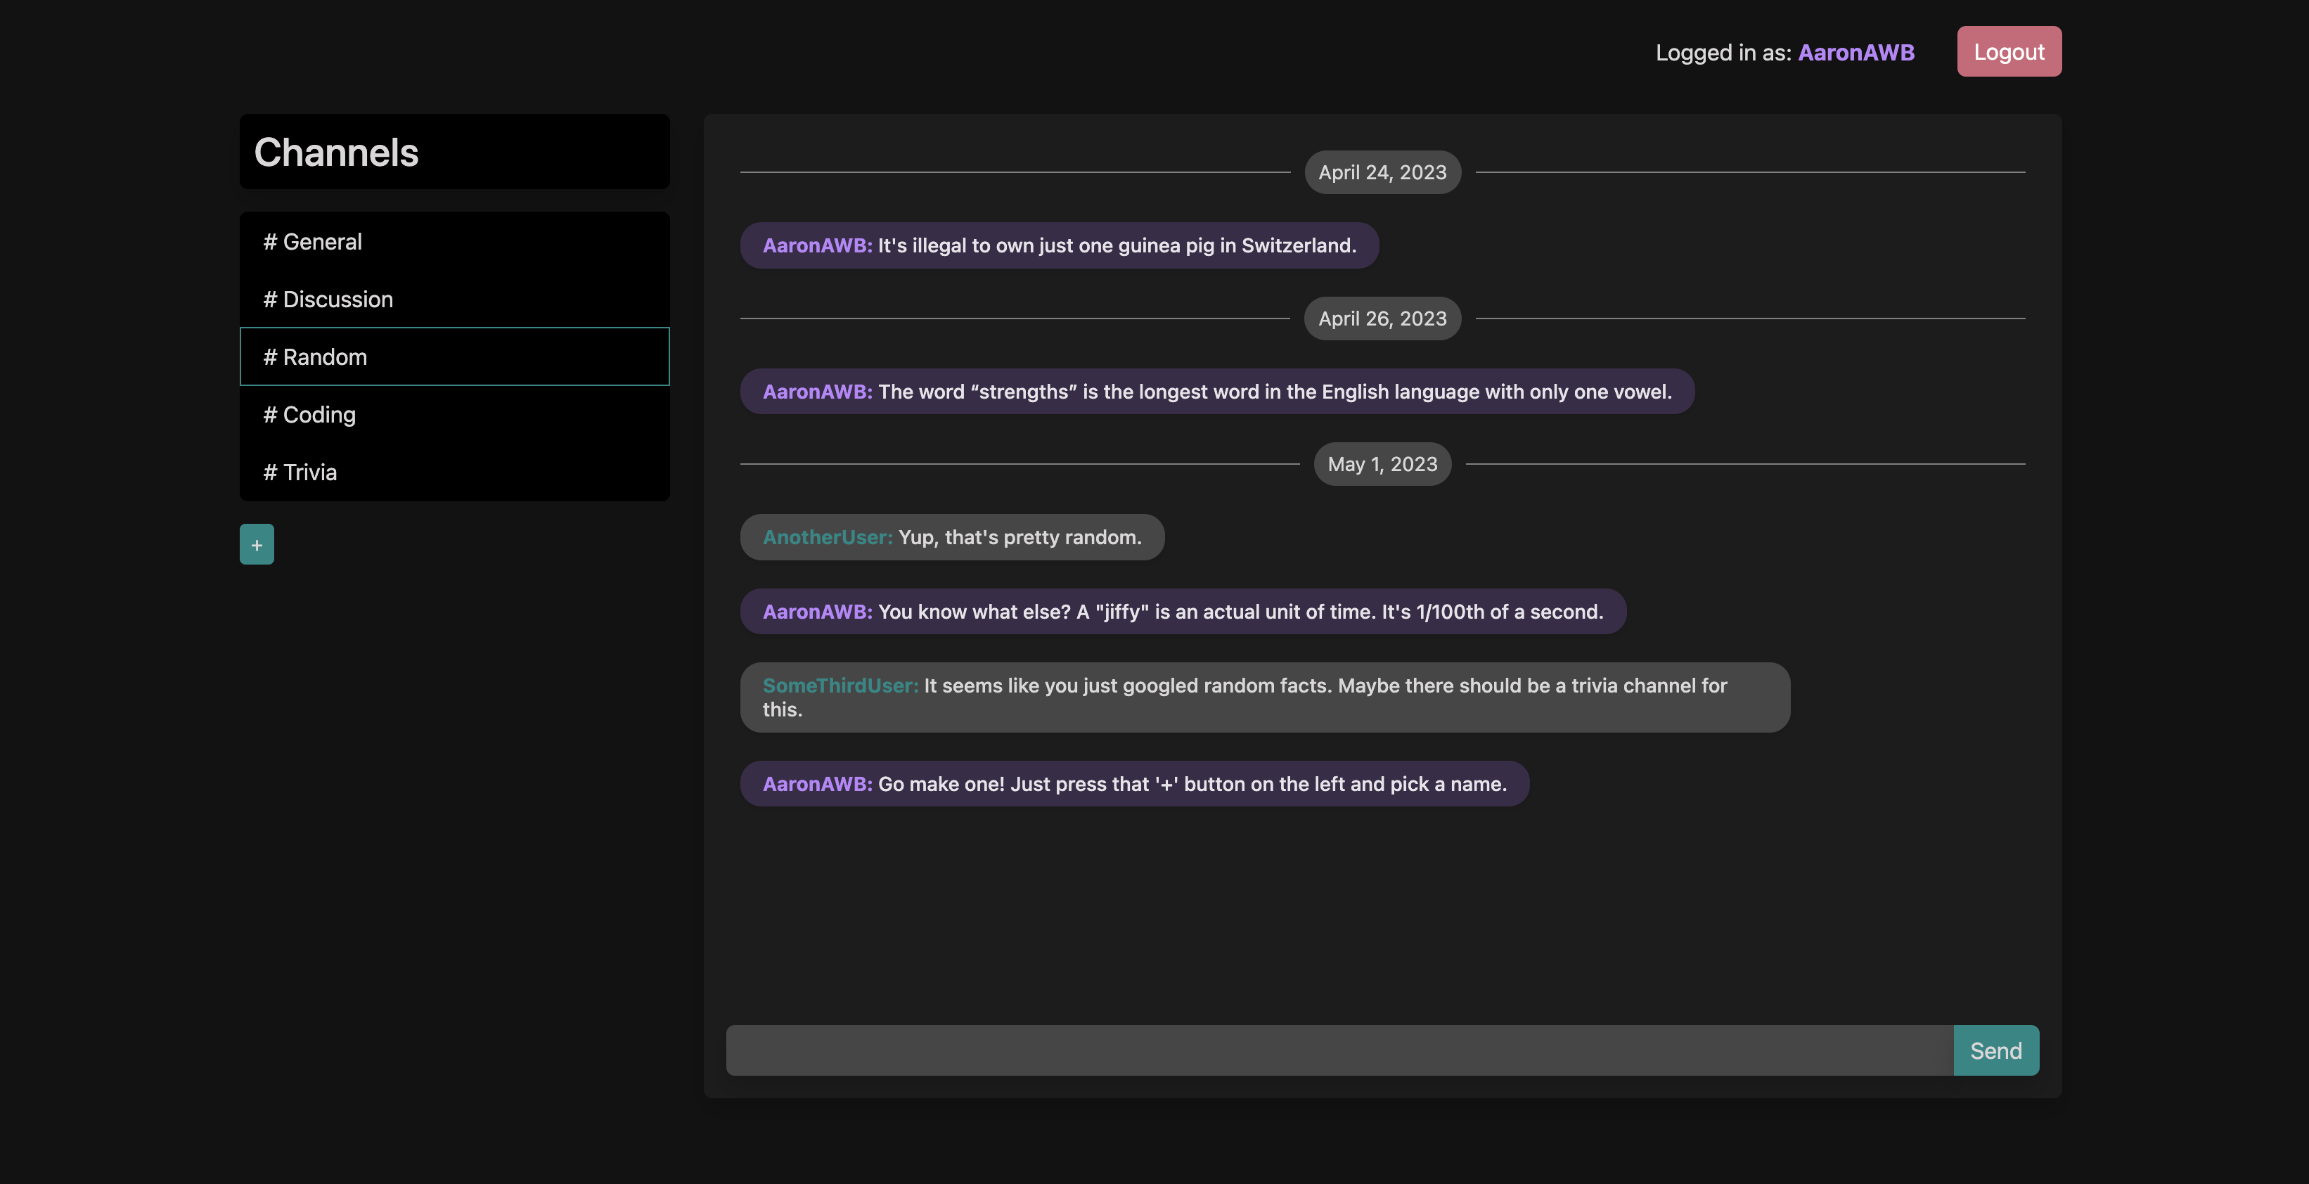Click the Logout button
This screenshot has height=1184, width=2309.
2008,51
